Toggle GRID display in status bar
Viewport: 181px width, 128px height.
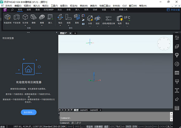pyautogui.click(x=77, y=126)
